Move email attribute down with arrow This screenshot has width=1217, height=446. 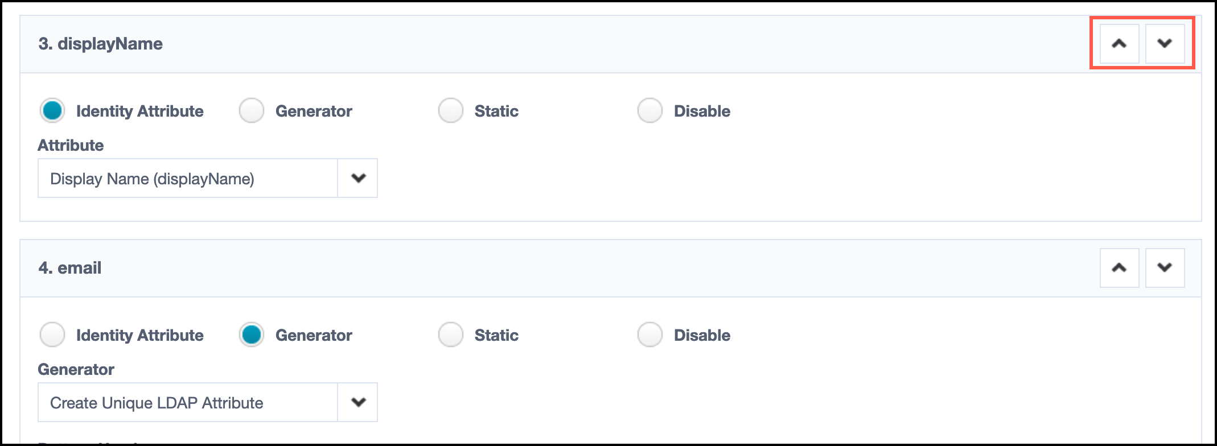[1165, 268]
